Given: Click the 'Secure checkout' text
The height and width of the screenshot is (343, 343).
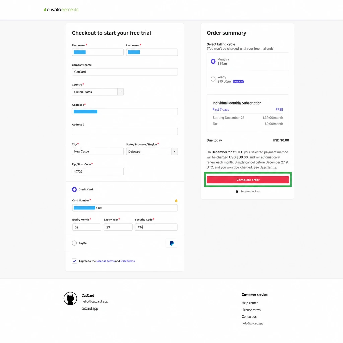Looking at the screenshot, I should coord(250,191).
